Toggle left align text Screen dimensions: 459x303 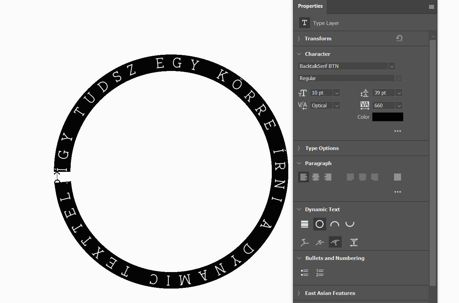(x=303, y=177)
